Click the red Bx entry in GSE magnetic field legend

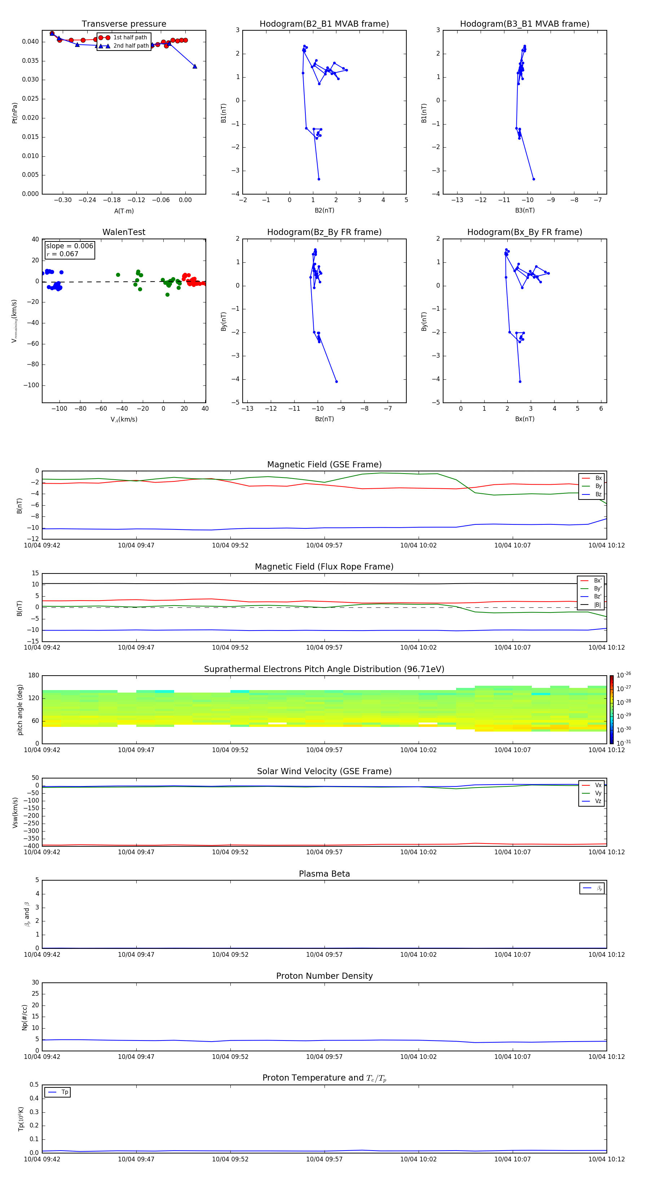pyautogui.click(x=592, y=478)
